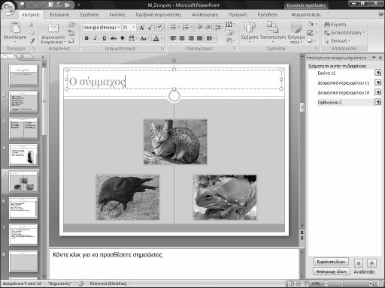This screenshot has height=288, width=385.
Task: Toggle visibility of Ορθογώνιο 2
Action: [377, 102]
